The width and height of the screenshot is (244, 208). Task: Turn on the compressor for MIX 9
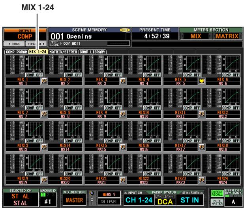tap(113, 108)
